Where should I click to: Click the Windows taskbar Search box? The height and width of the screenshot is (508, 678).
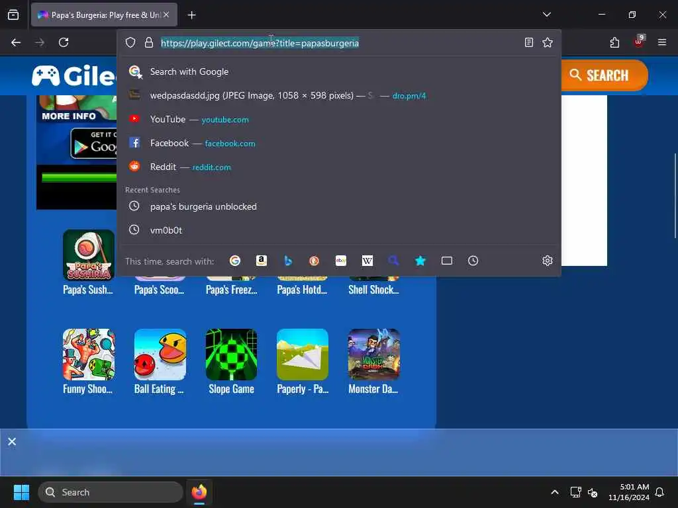point(111,492)
